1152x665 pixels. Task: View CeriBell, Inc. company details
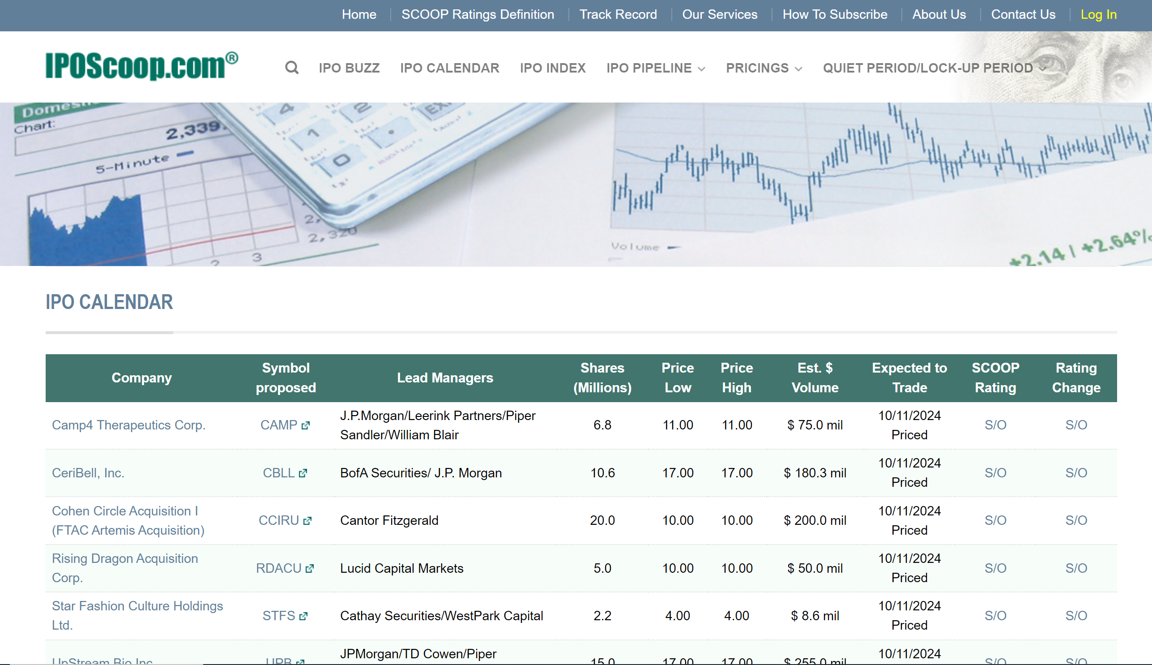(x=88, y=473)
